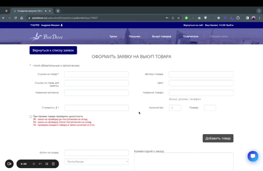Open the Получатели menu item
The height and width of the screenshot is (171, 263).
[190, 36]
